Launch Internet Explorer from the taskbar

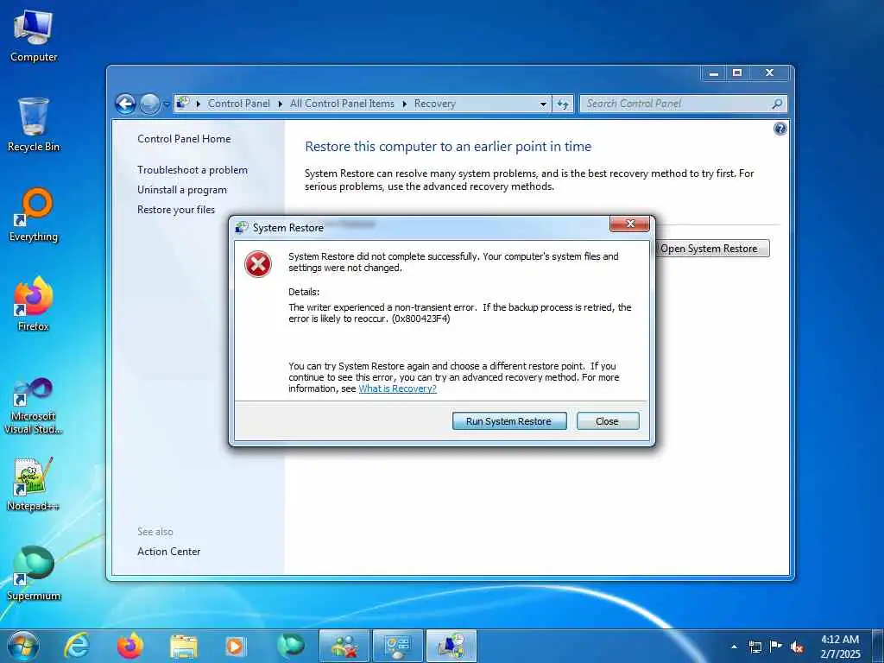(76, 646)
